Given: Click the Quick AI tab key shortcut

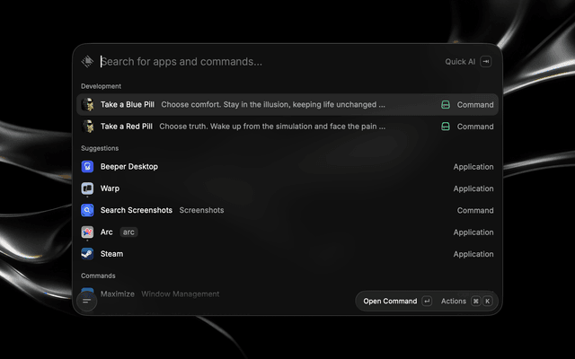Looking at the screenshot, I should click(486, 62).
